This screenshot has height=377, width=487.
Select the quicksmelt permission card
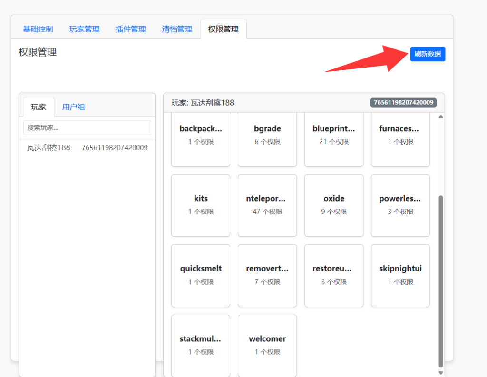(201, 275)
